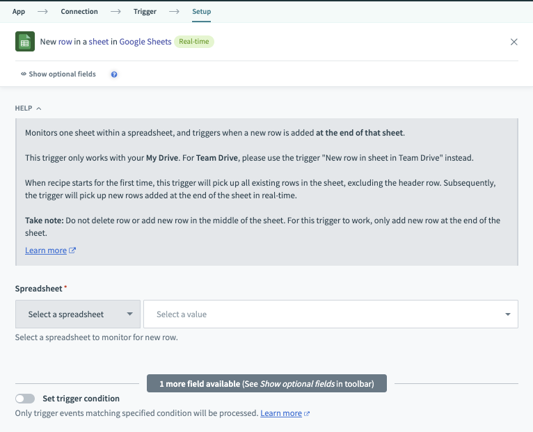533x432 pixels.
Task: Close the trigger setup panel
Action: [514, 42]
